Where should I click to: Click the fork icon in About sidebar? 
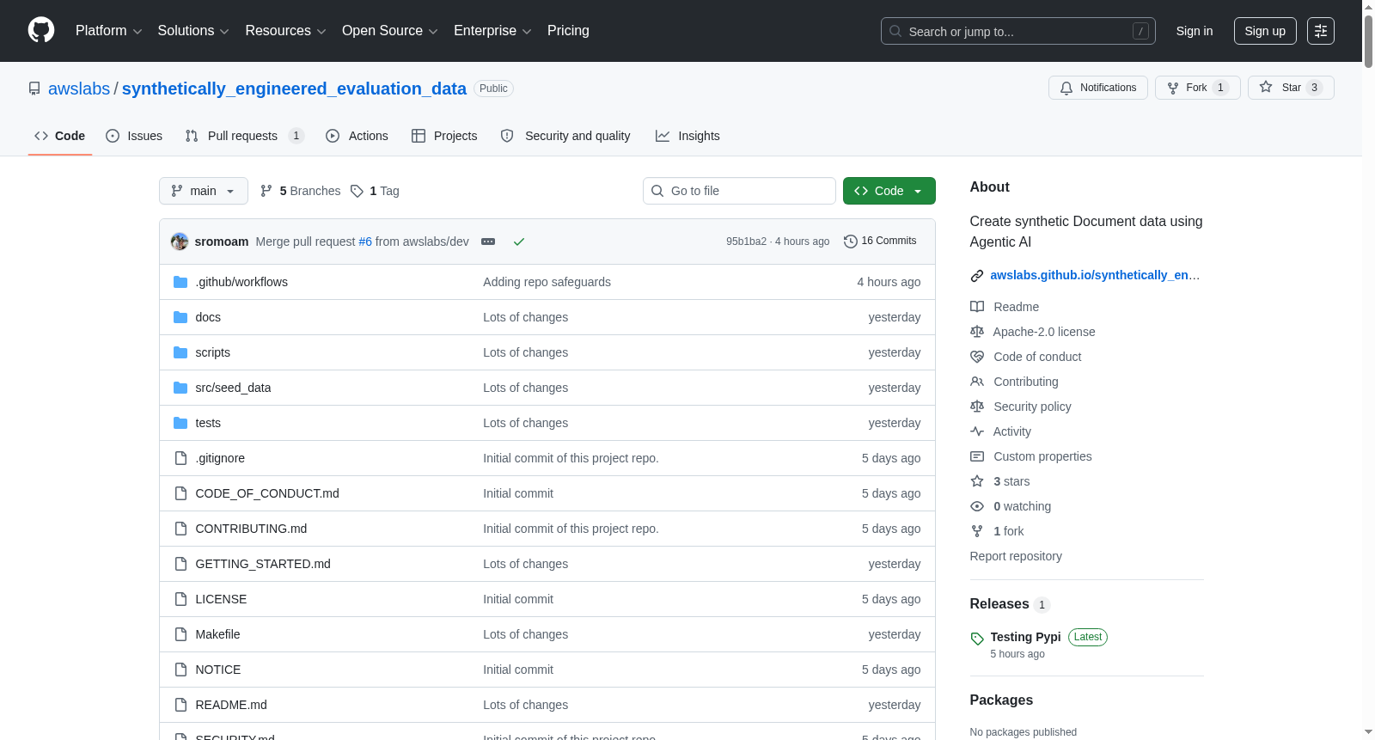(x=977, y=531)
